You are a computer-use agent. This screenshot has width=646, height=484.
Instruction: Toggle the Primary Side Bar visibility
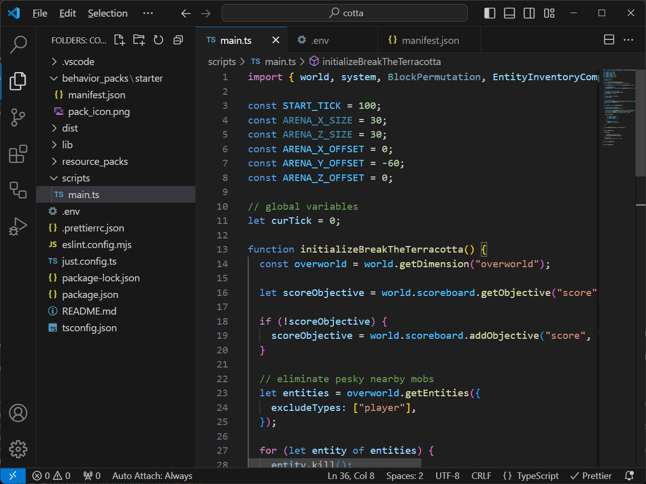click(490, 13)
